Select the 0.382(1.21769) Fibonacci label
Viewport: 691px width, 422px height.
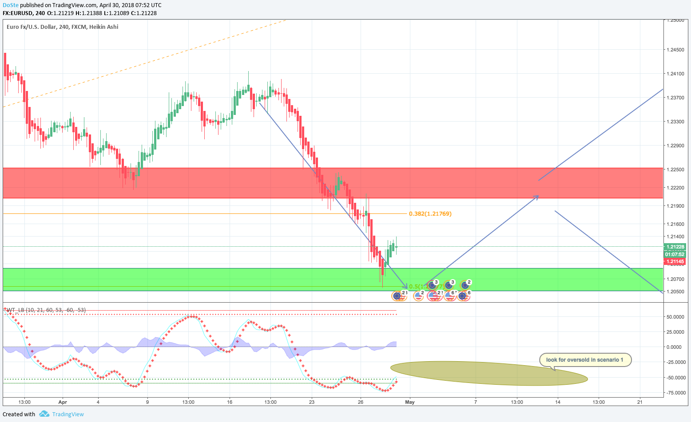430,213
